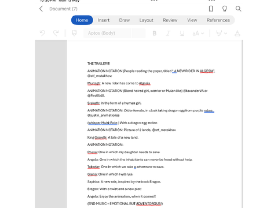Open the Layout tab
This screenshot has height=208, width=278.
[146, 20]
